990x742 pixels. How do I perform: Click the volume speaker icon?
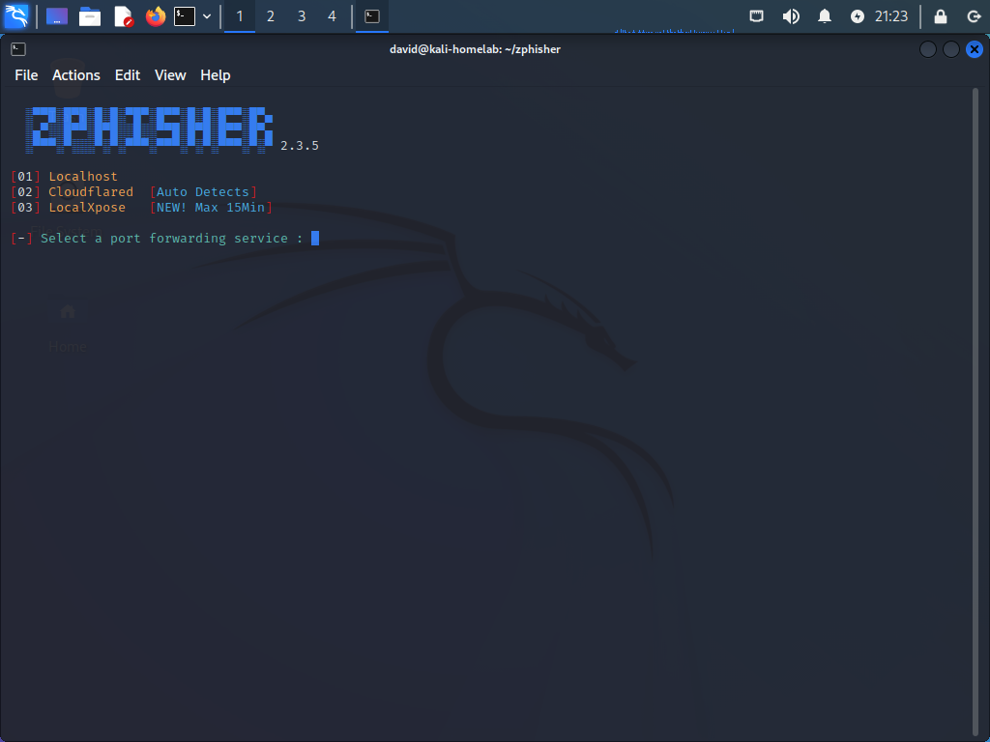pyautogui.click(x=791, y=16)
